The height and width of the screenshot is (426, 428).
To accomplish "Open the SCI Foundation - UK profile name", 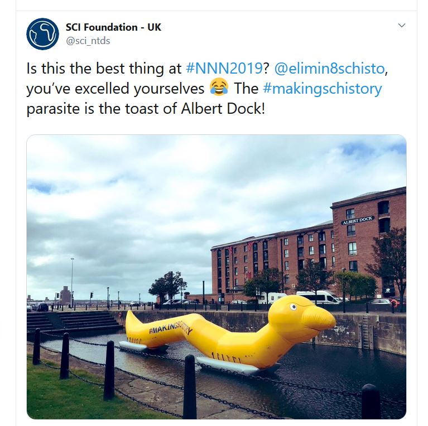I will (x=113, y=27).
